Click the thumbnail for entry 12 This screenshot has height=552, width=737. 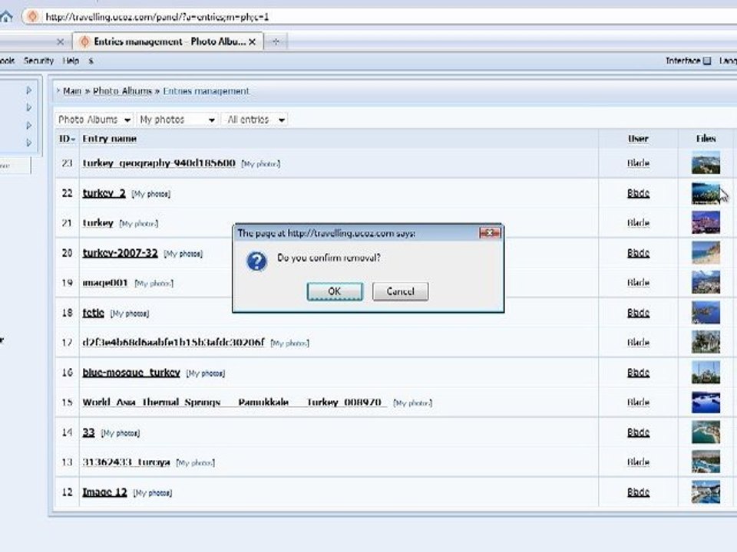[706, 492]
